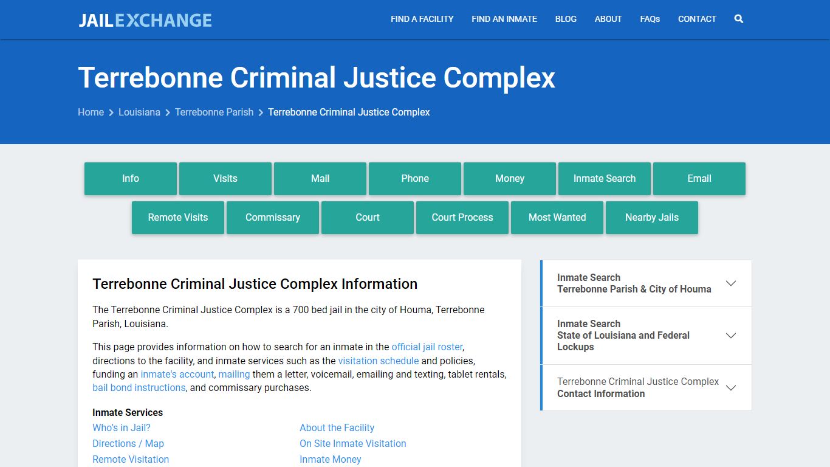Visit the Blog page
The width and height of the screenshot is (830, 467).
point(566,19)
